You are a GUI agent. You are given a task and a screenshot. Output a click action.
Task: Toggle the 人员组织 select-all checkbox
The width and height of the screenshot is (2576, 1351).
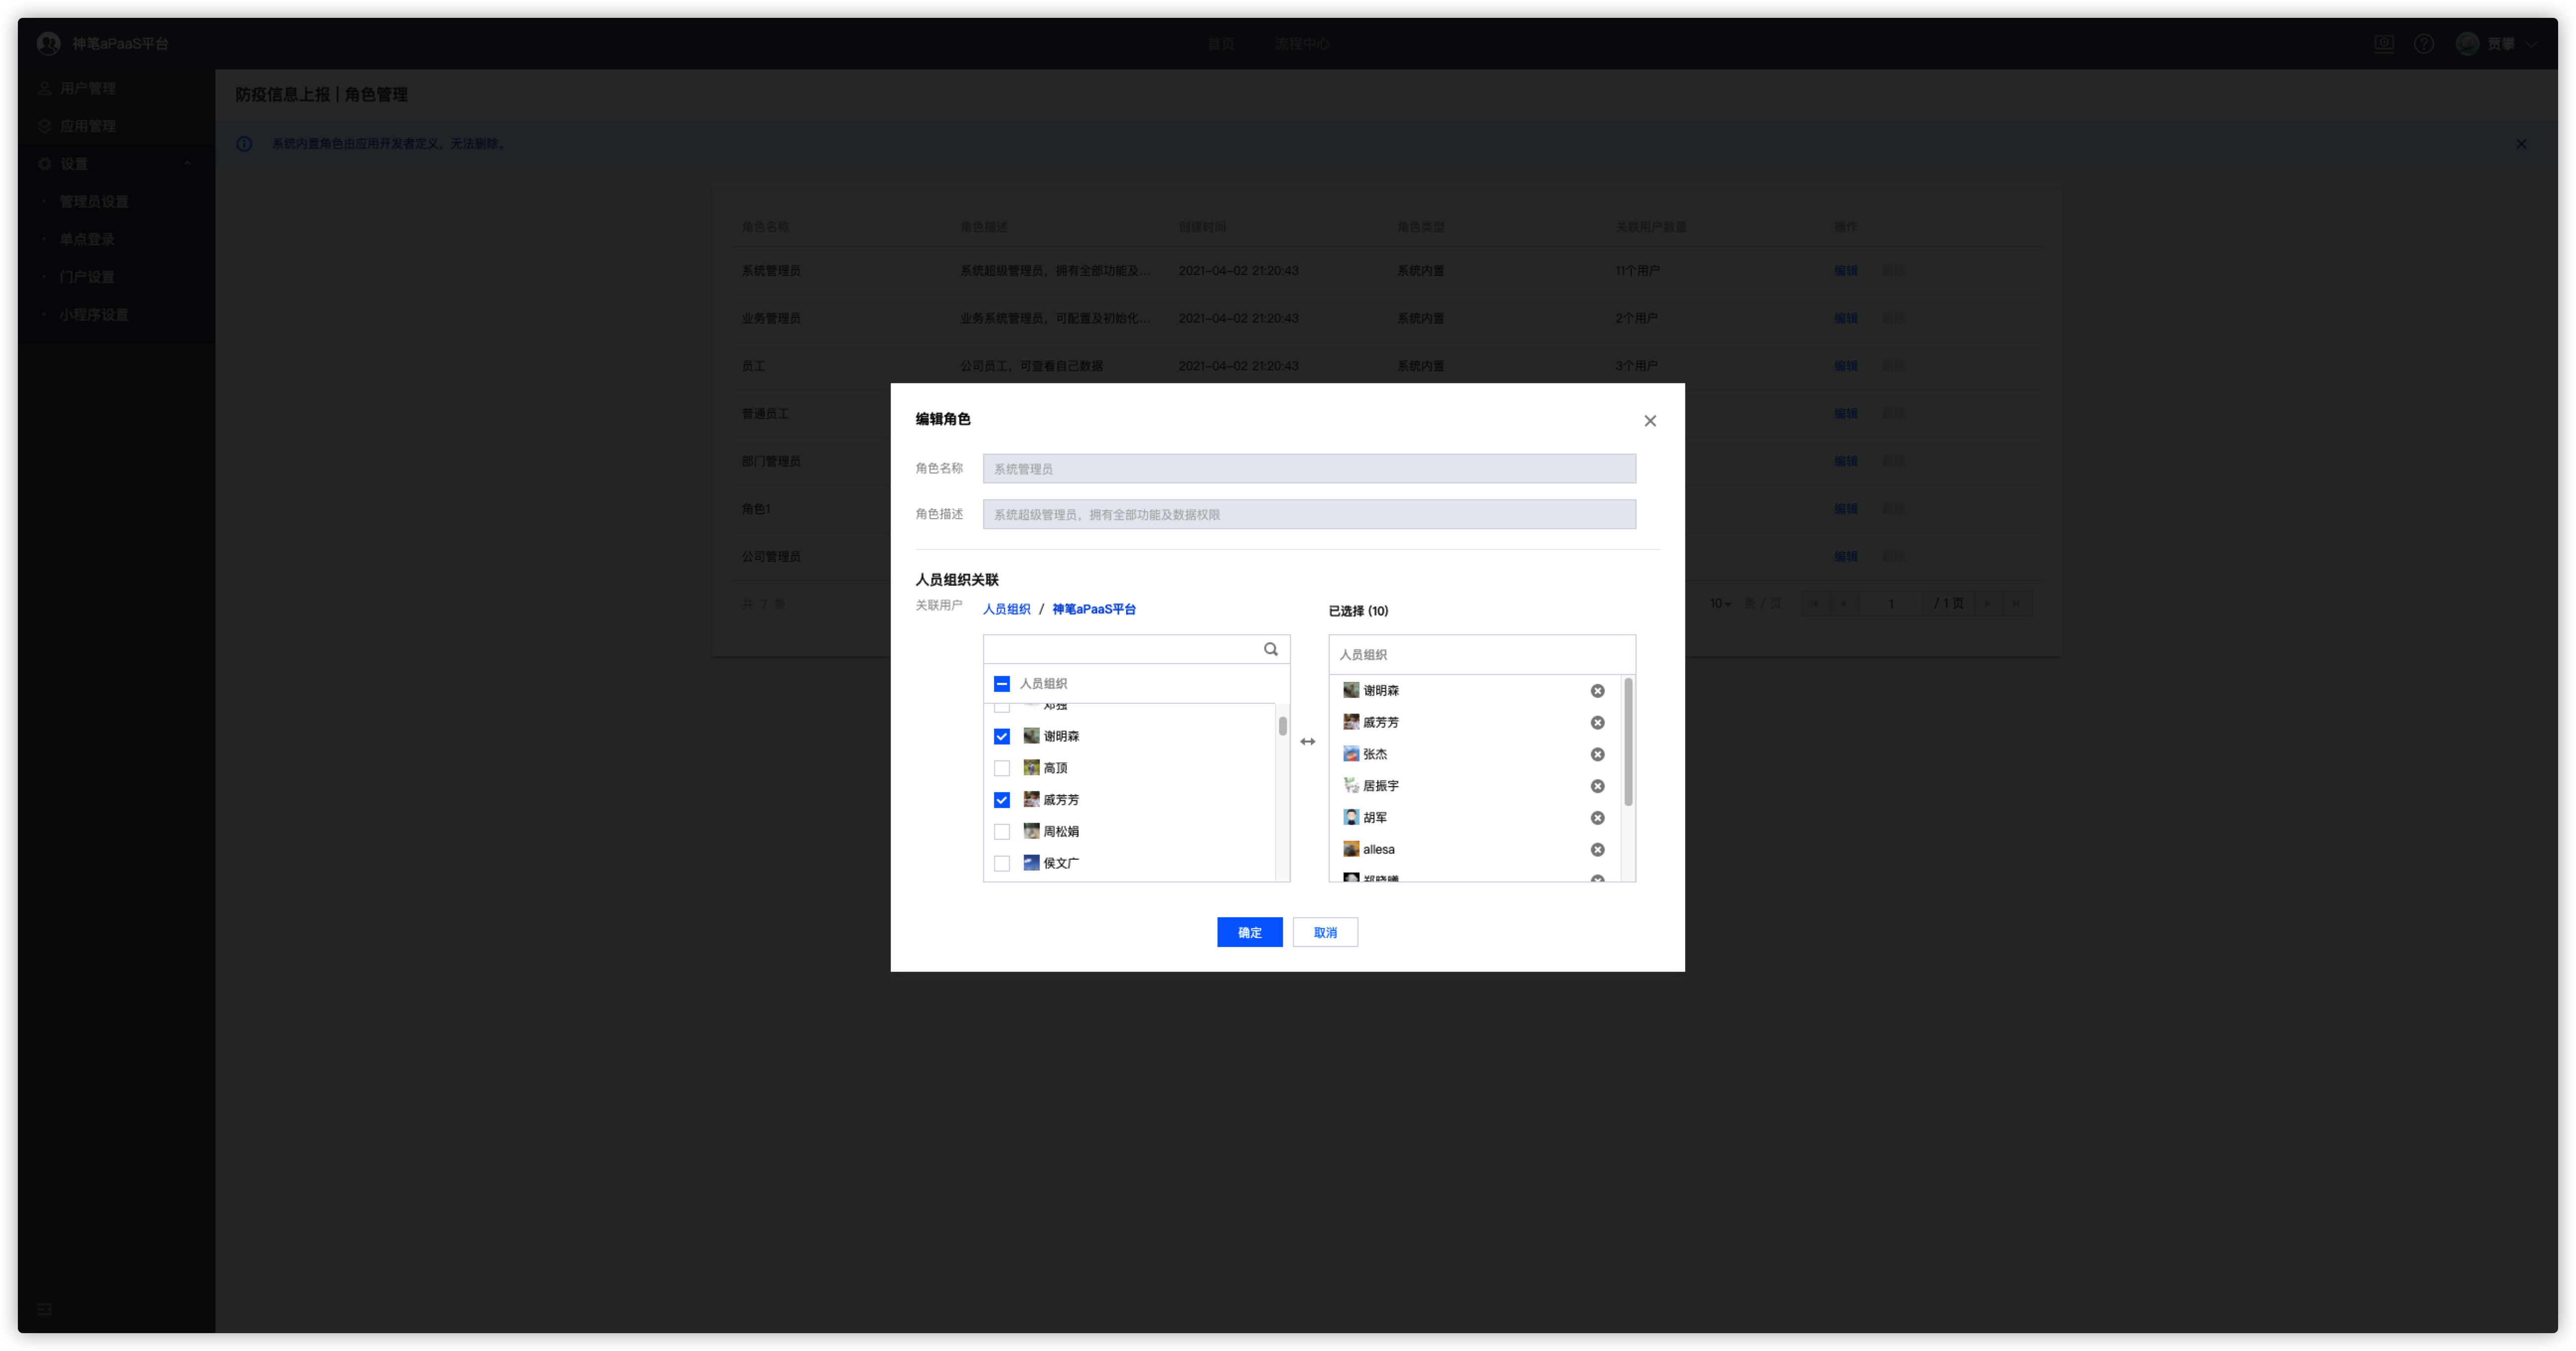coord(1001,683)
